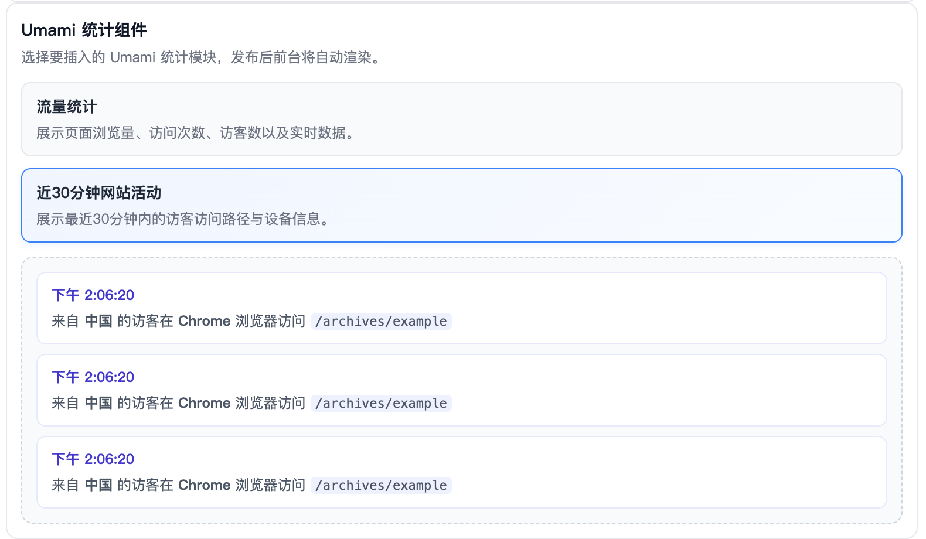The width and height of the screenshot is (926, 539).
Task: Click 中国 in the first activity entry
Action: click(98, 321)
